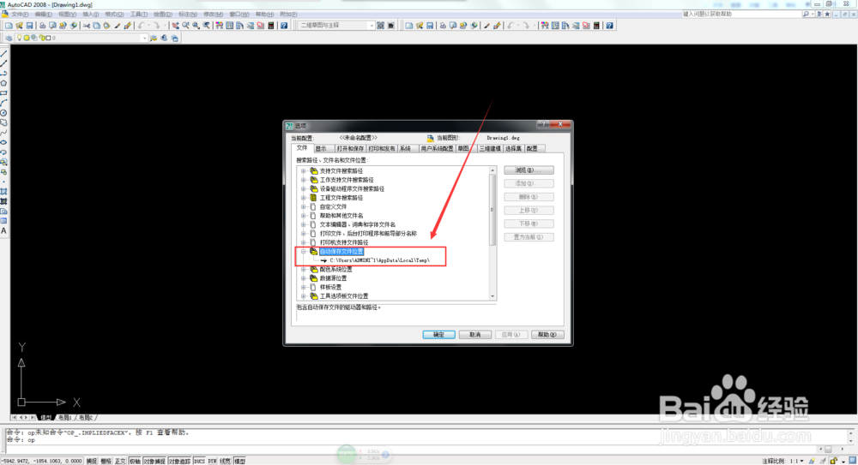Viewport: 858px width, 465px height.
Task: Select the Polygon draw tool
Action: pos(3,83)
